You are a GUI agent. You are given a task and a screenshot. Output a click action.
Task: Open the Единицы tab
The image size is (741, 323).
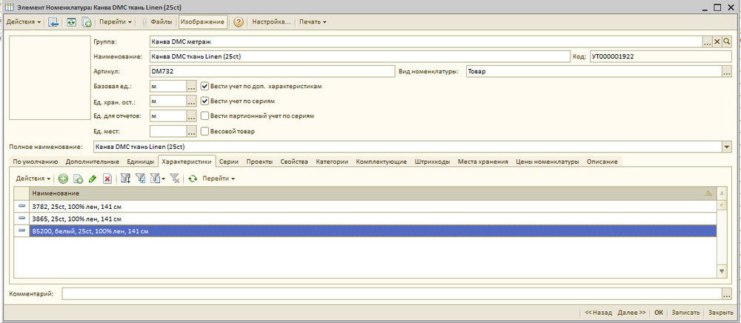(140, 161)
